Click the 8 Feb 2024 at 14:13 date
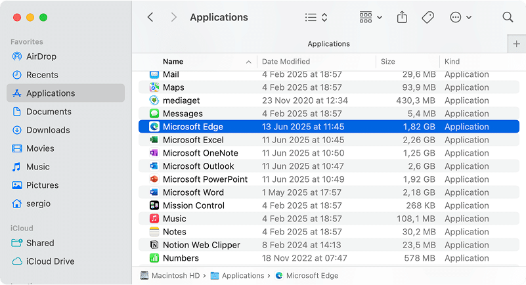Screen dimensions: 526x285 click(301, 245)
